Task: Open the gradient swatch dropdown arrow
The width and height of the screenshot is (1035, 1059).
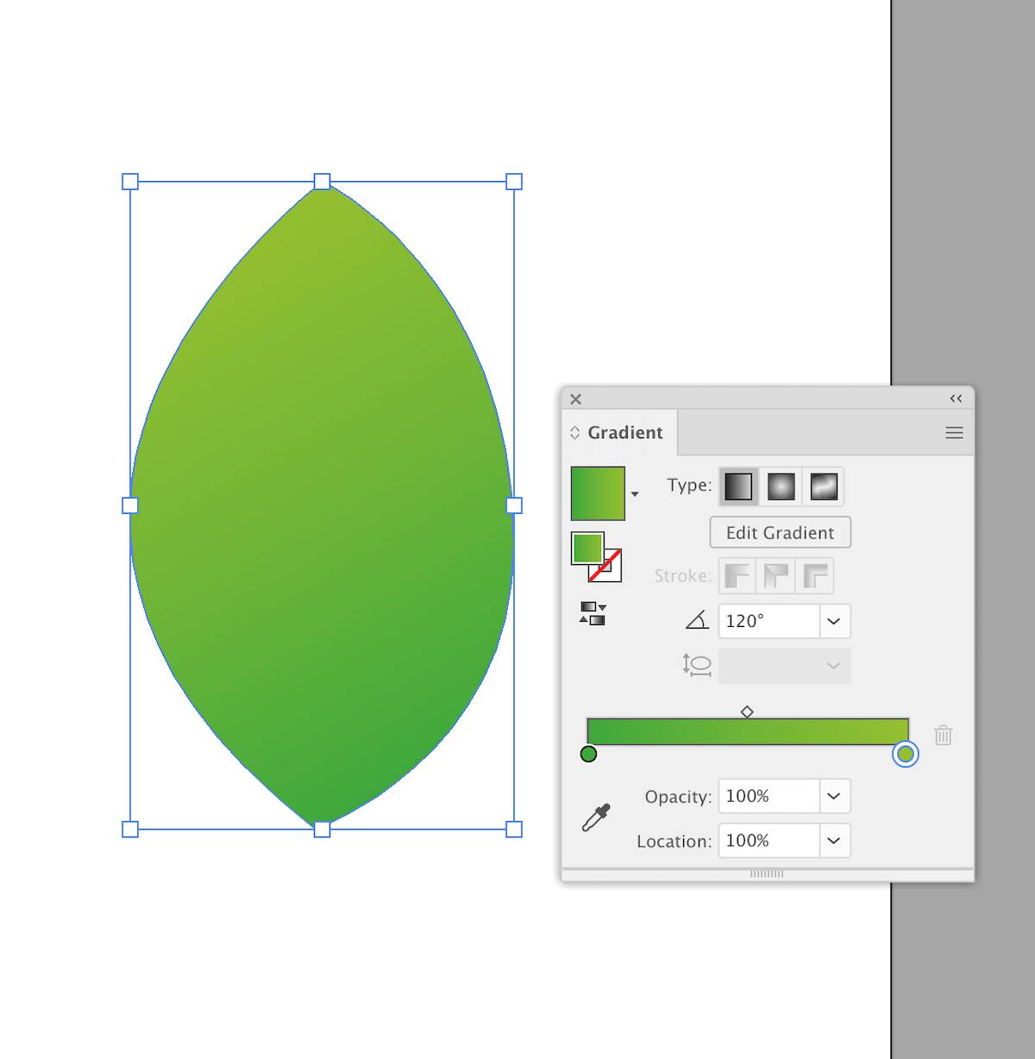Action: [x=636, y=493]
